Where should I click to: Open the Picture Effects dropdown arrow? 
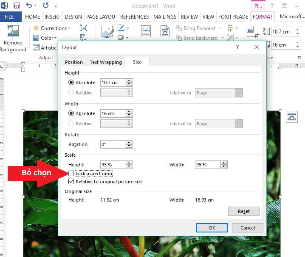coord(127,38)
